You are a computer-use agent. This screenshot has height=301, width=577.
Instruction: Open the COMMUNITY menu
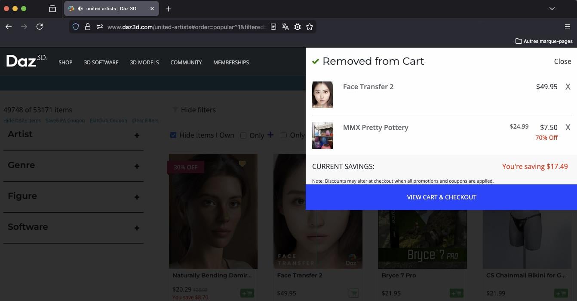pos(186,62)
